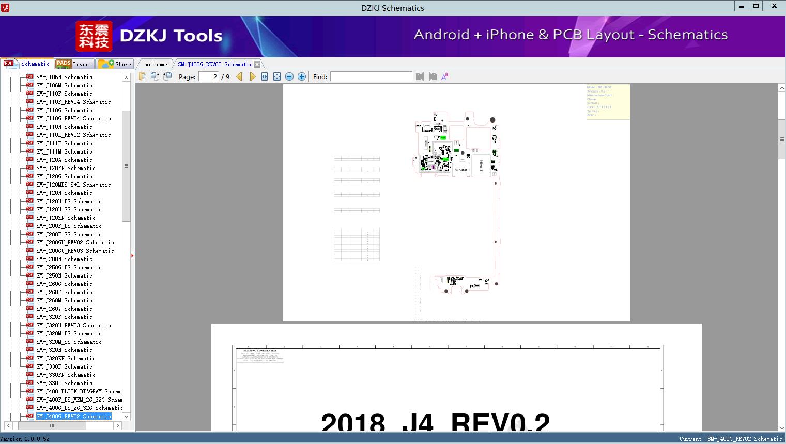Click the DZKJ app icon in the title bar
The width and height of the screenshot is (786, 444).
point(5,7)
